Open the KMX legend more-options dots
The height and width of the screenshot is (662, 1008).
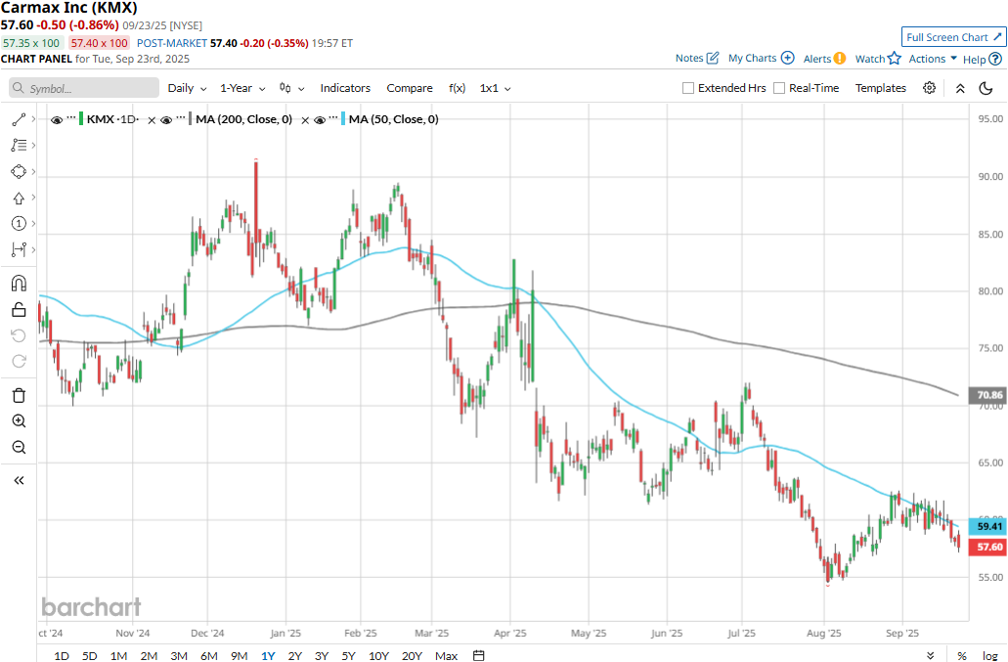[71, 118]
